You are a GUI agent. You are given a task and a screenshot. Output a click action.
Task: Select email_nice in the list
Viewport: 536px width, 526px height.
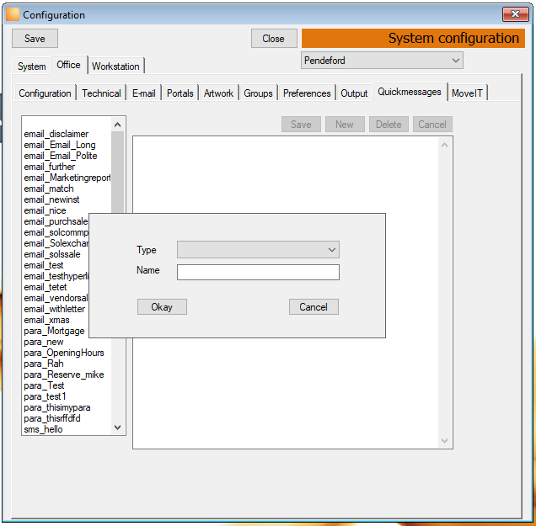pyautogui.click(x=45, y=210)
